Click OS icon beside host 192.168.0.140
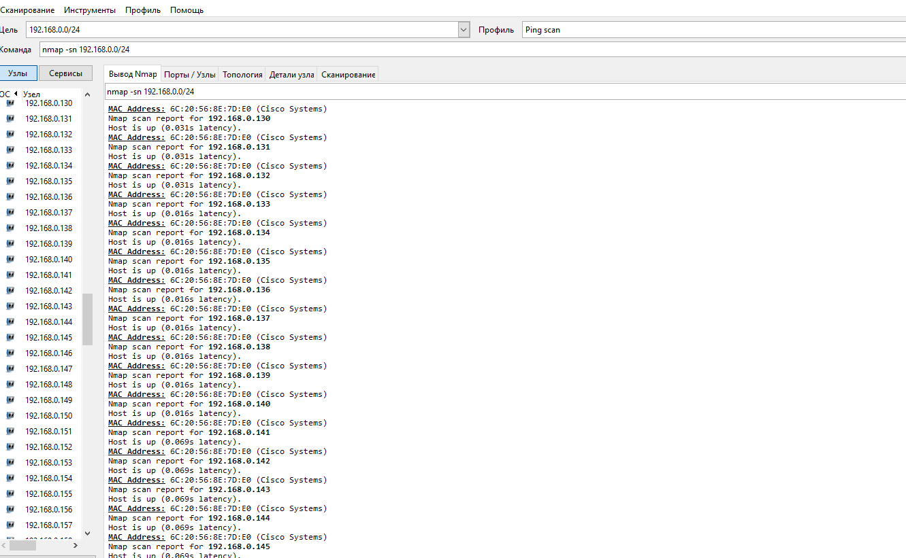 pos(10,260)
